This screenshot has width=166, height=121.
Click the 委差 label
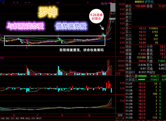point(150,6)
